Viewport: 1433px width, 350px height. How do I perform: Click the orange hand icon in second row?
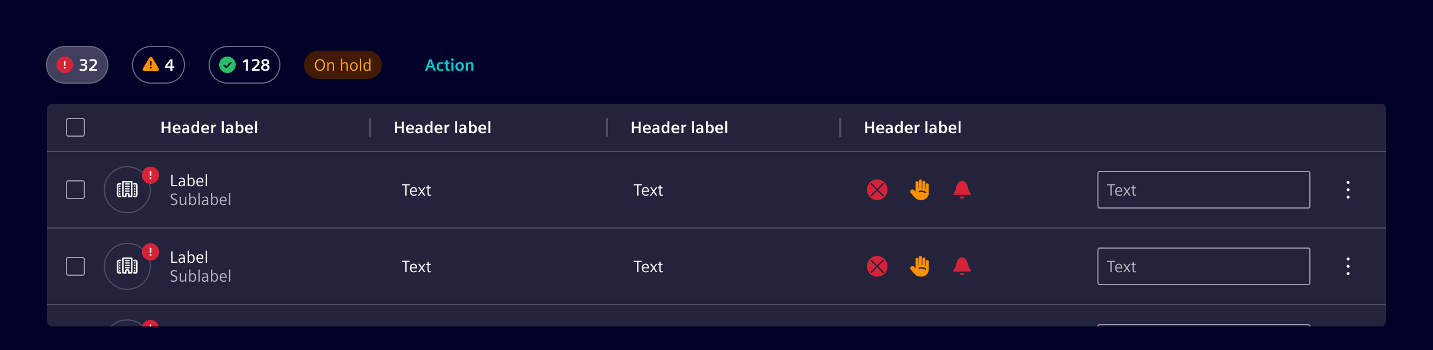(x=919, y=266)
